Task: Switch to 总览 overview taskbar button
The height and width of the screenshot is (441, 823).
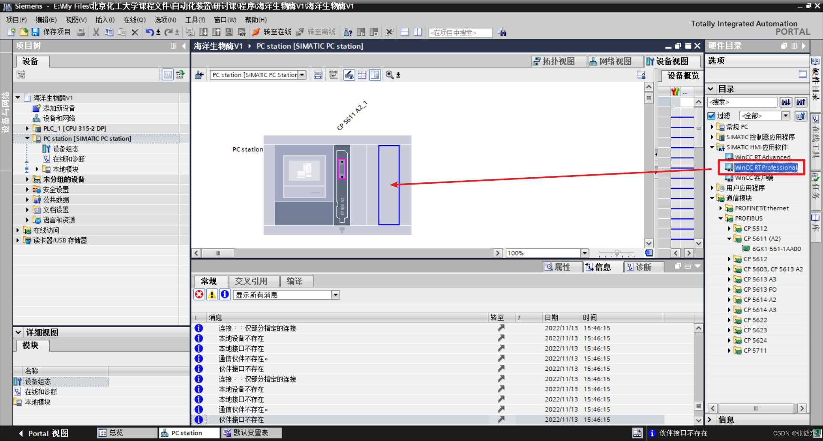Action: (x=127, y=433)
